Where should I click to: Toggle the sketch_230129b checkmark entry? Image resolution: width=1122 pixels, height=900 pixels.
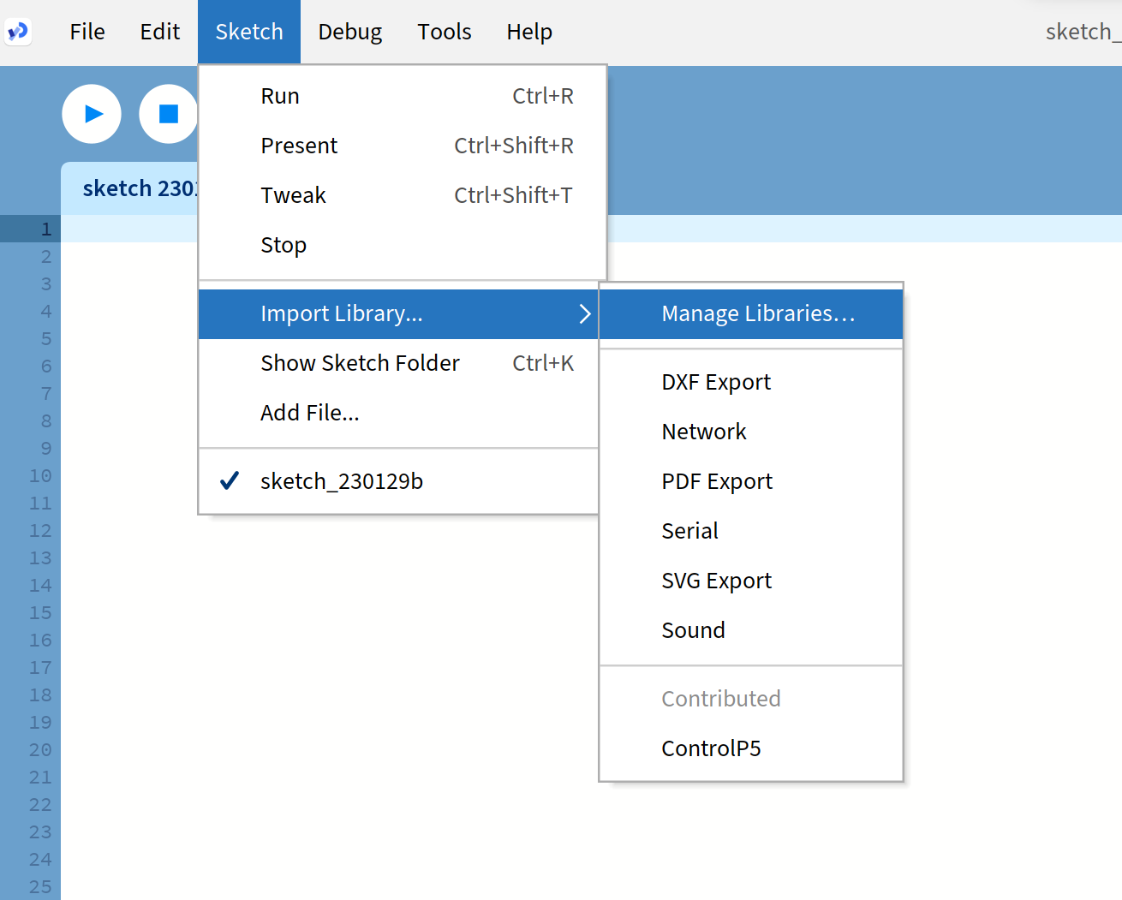point(341,481)
